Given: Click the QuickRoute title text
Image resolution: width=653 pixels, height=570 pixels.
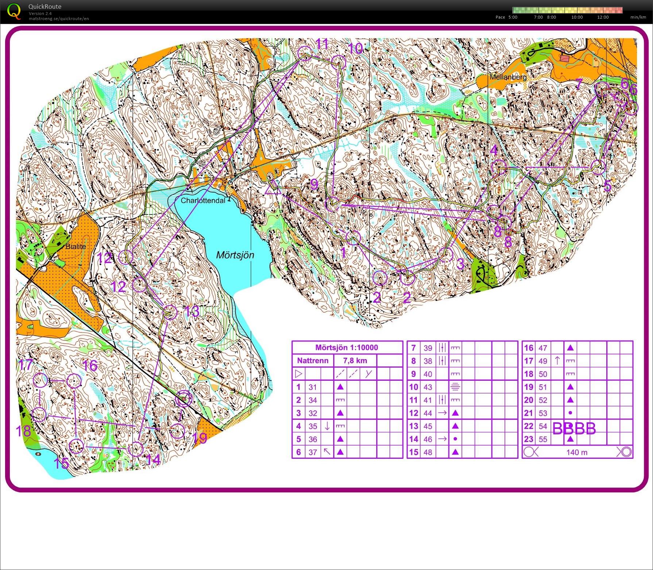Looking at the screenshot, I should click(x=45, y=7).
